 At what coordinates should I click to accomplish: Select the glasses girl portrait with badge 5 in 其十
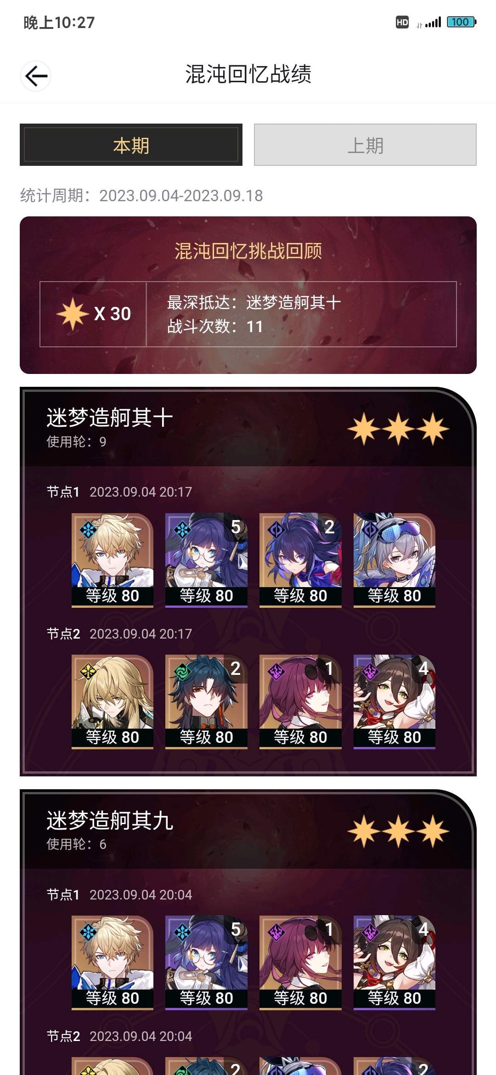[x=206, y=560]
